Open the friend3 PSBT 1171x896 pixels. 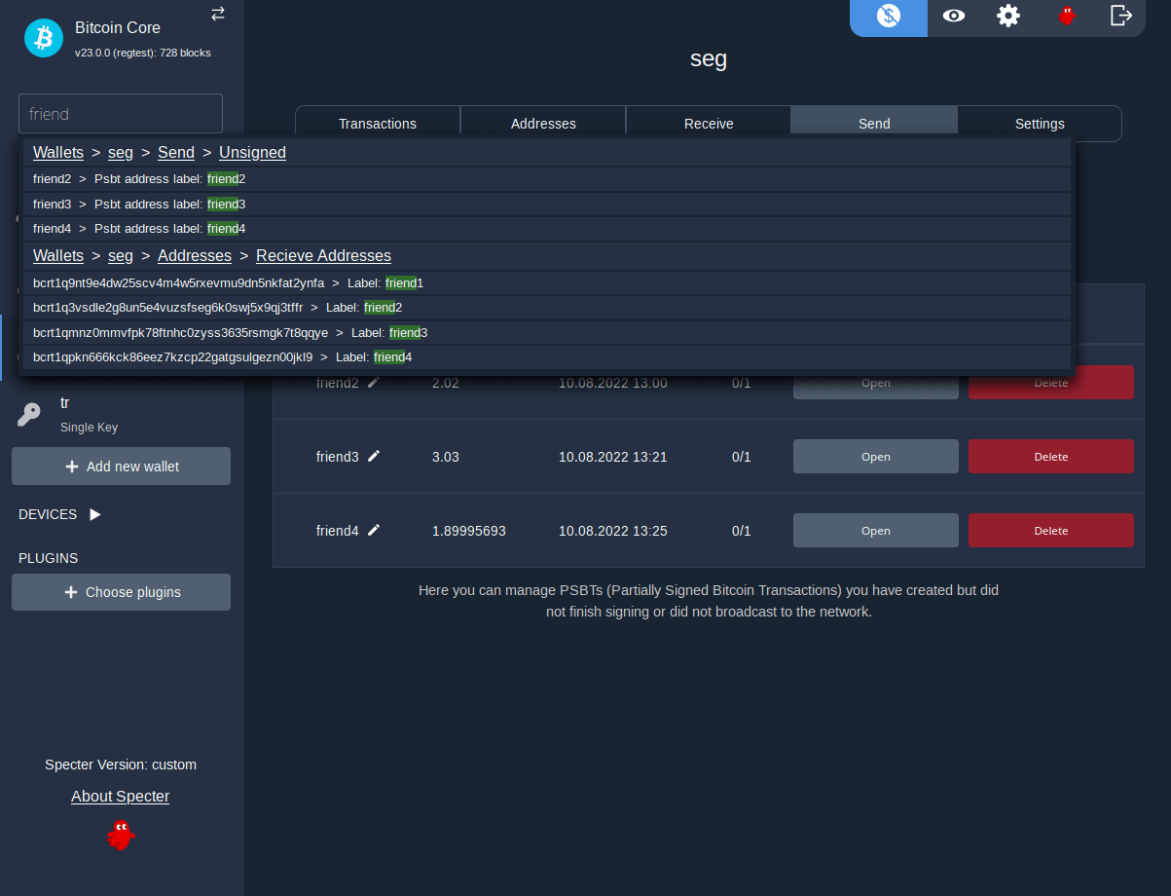876,457
